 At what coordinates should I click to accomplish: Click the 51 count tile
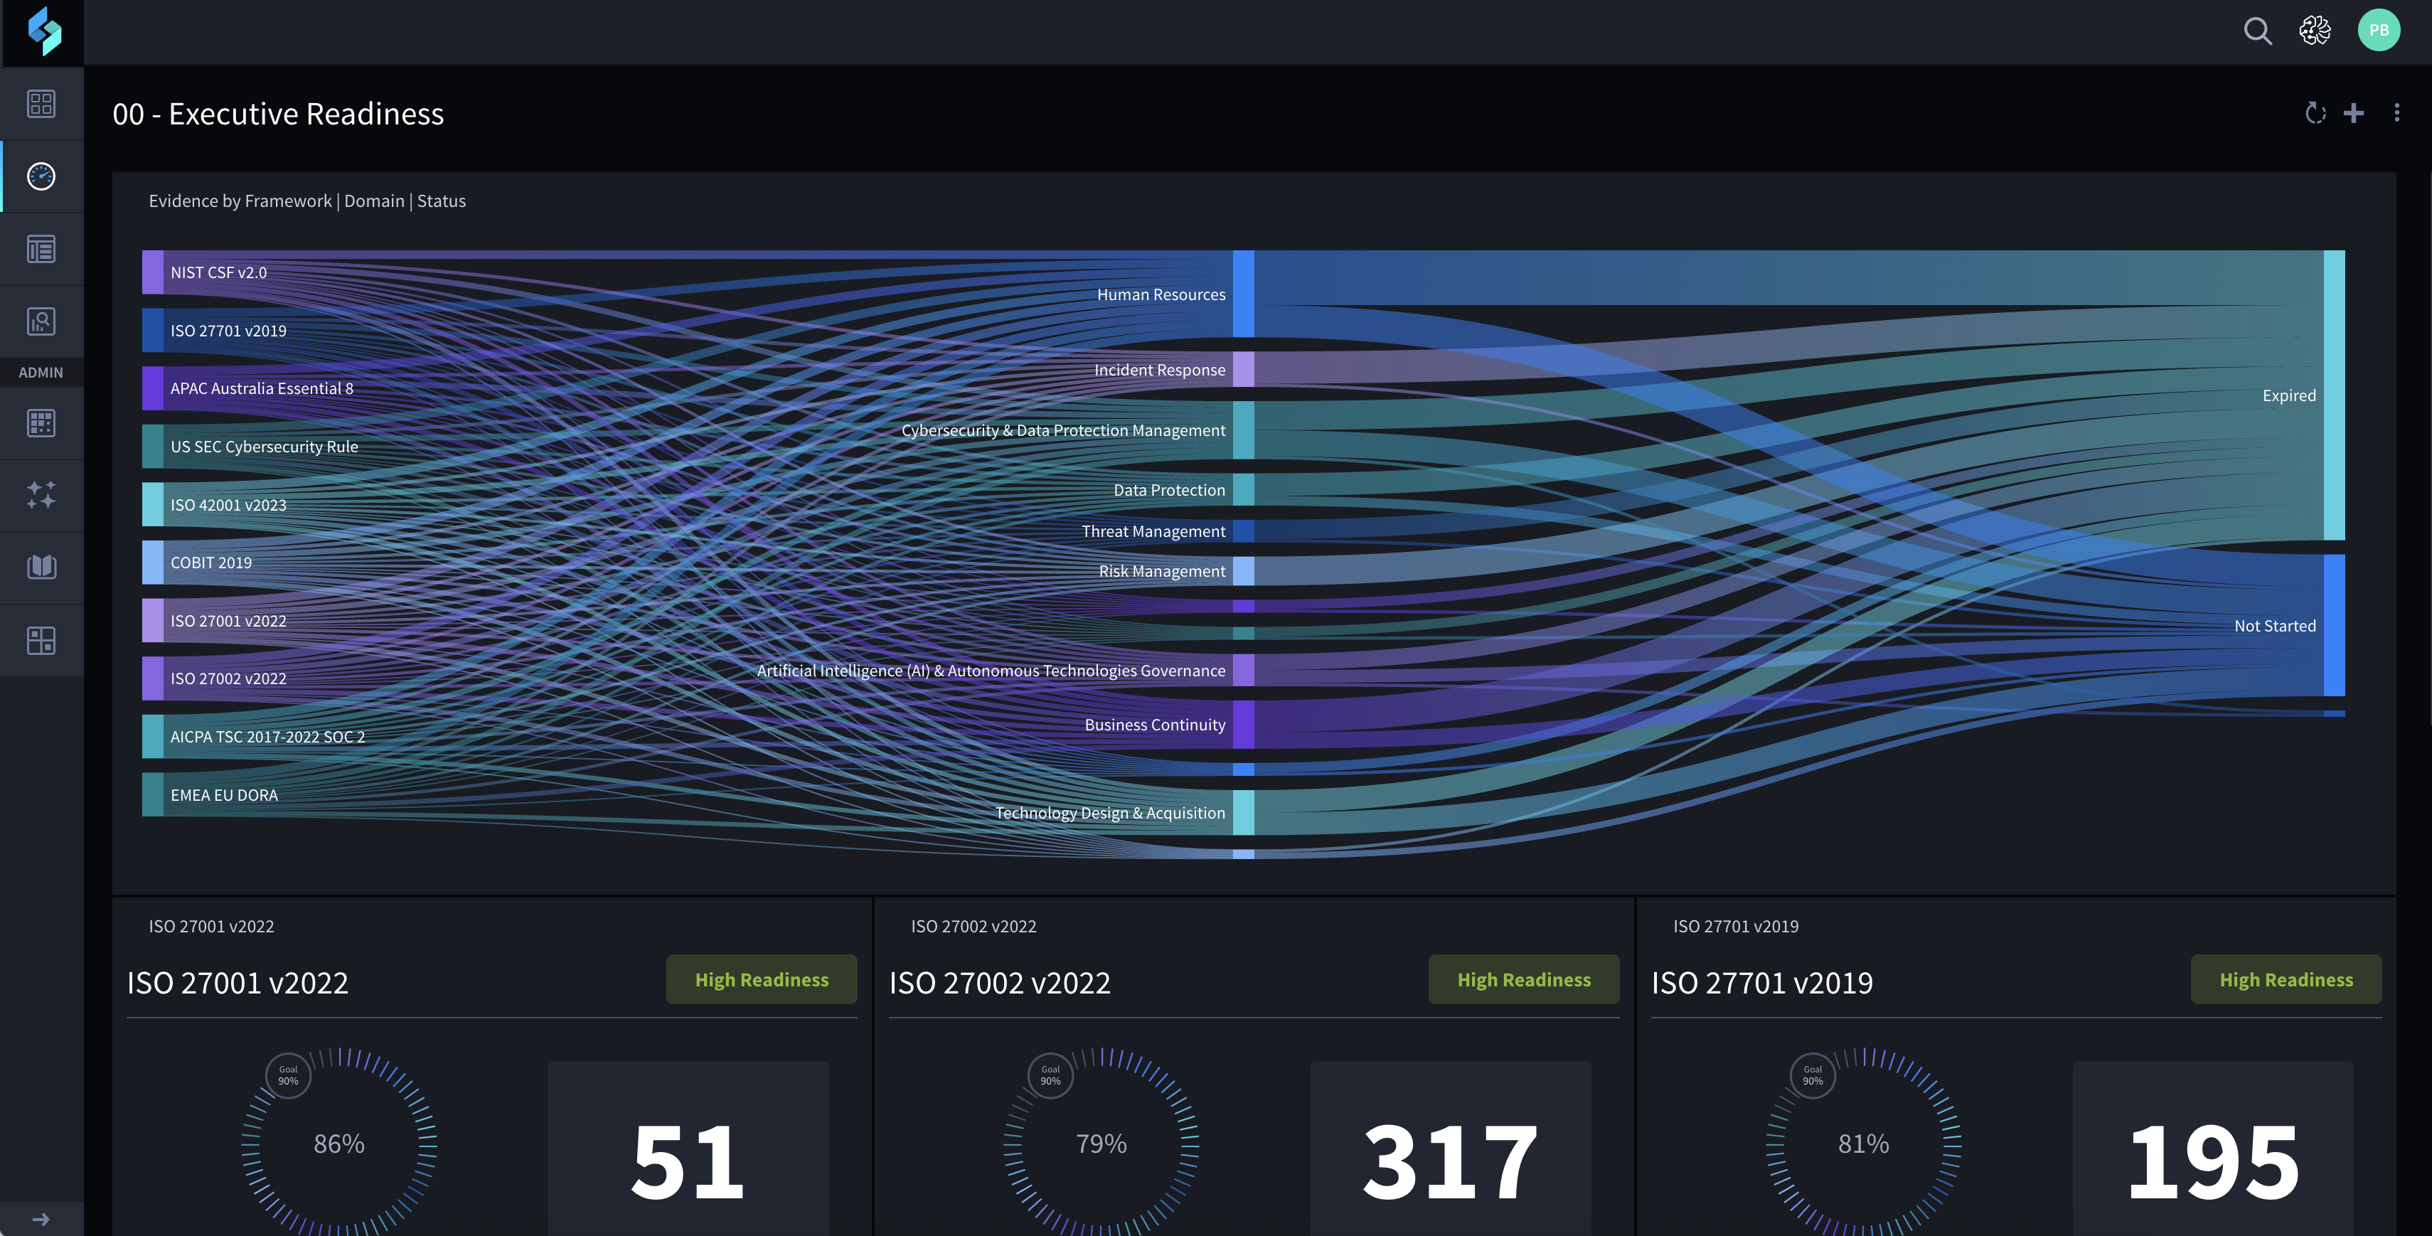[688, 1149]
